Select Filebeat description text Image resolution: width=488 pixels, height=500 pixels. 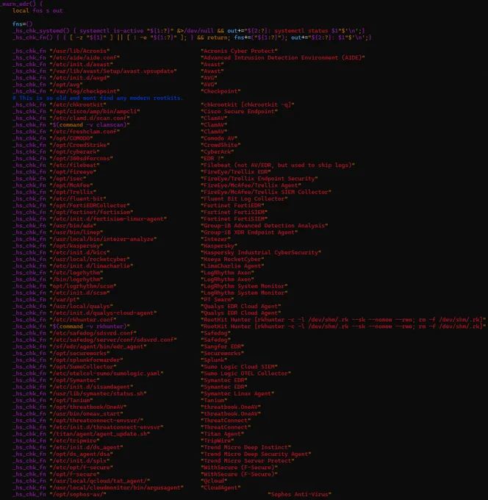pyautogui.click(x=278, y=165)
